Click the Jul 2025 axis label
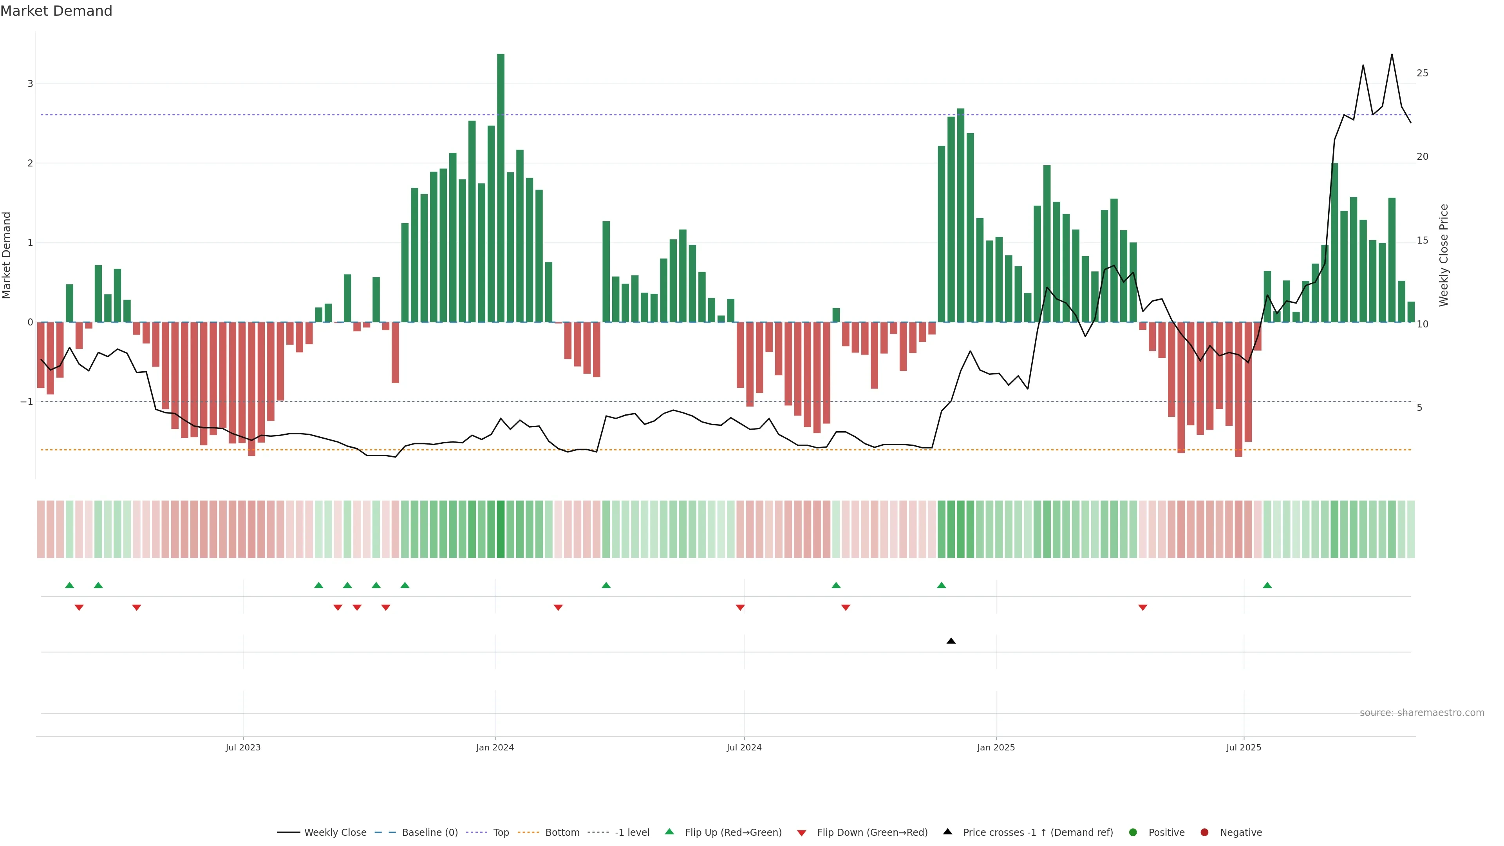This screenshot has height=846, width=1504. click(1244, 747)
